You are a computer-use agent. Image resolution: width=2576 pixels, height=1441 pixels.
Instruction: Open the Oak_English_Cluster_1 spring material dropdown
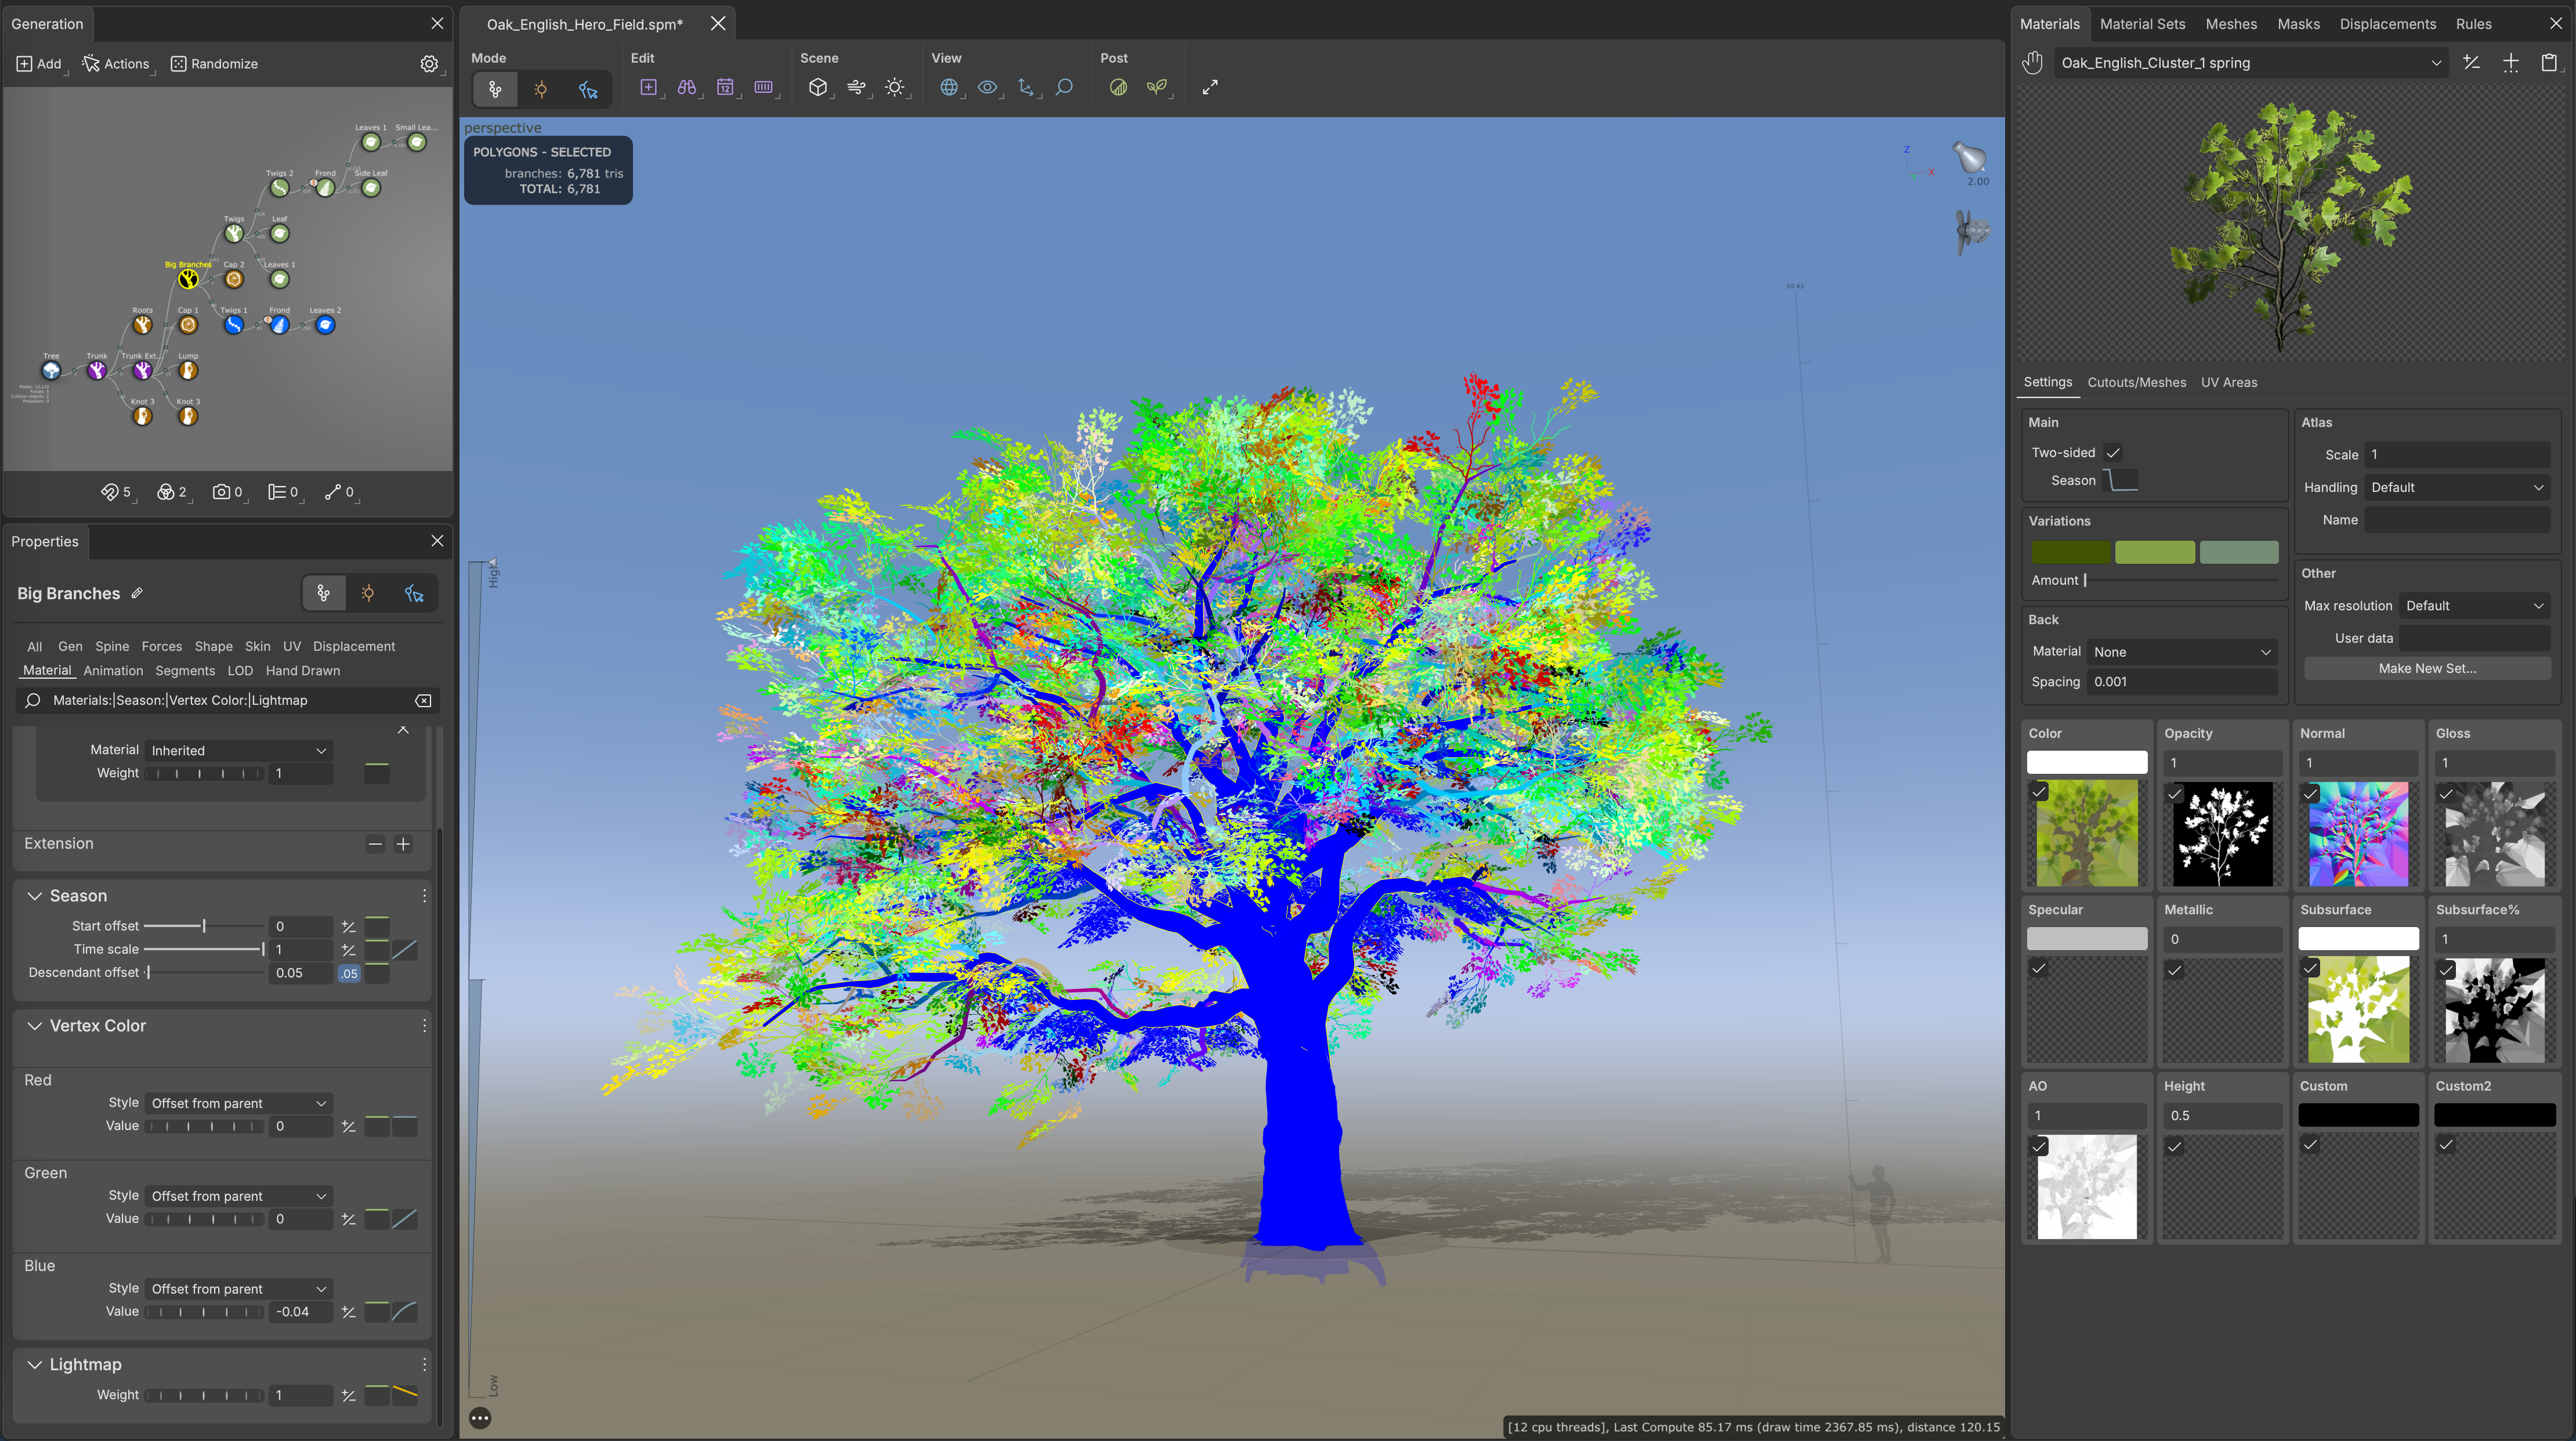pyautogui.click(x=2250, y=63)
